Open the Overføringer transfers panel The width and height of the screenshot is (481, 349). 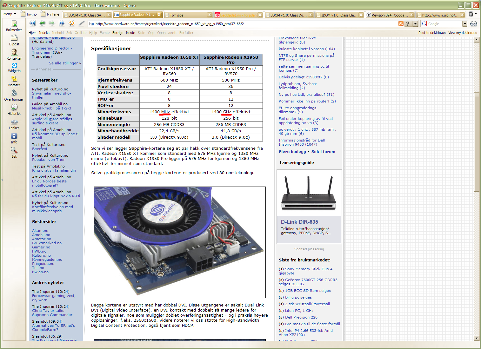(x=14, y=95)
